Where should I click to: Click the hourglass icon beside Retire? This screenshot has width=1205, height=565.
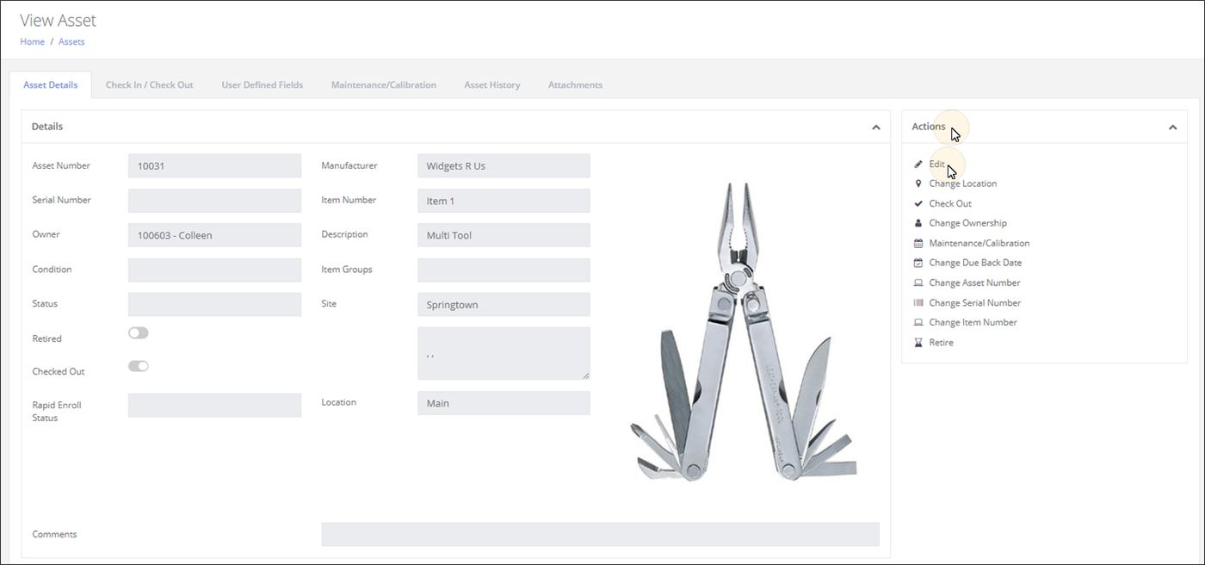pos(918,342)
